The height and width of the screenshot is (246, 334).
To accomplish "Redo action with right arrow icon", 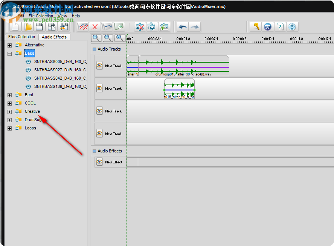I will tap(194, 27).
